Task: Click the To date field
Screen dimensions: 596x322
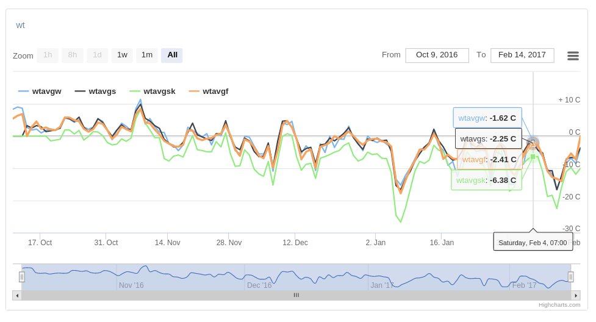Action: click(x=522, y=55)
